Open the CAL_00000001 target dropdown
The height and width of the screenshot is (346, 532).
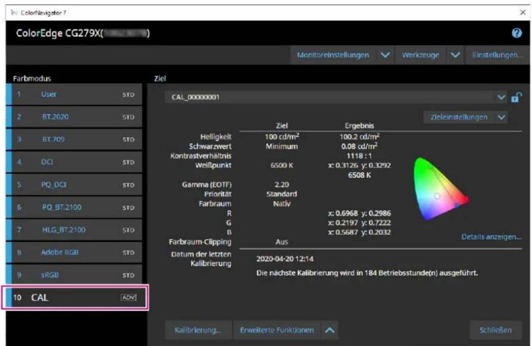coord(335,97)
